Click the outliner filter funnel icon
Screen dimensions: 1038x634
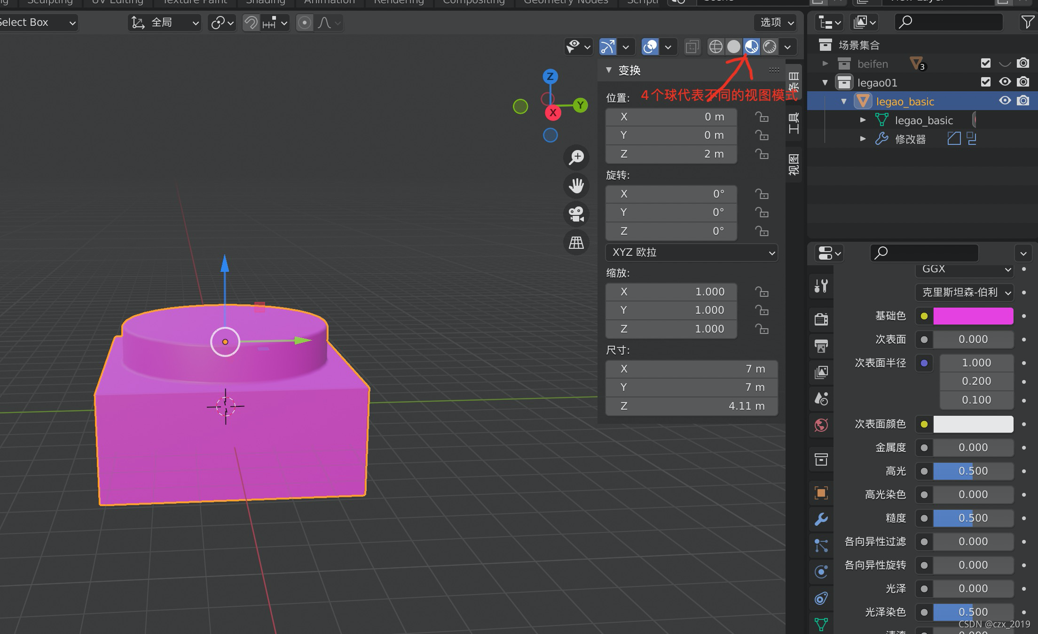click(x=1028, y=22)
